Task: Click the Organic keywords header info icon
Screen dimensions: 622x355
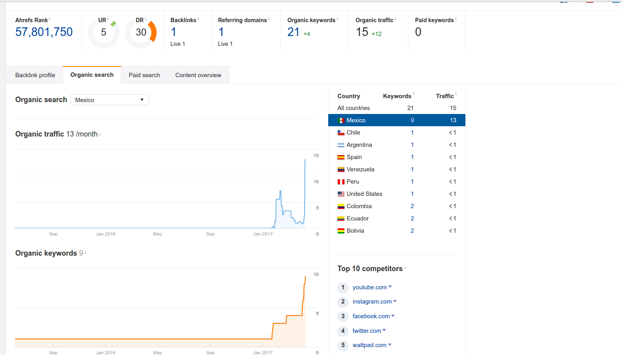Action: coord(337,19)
